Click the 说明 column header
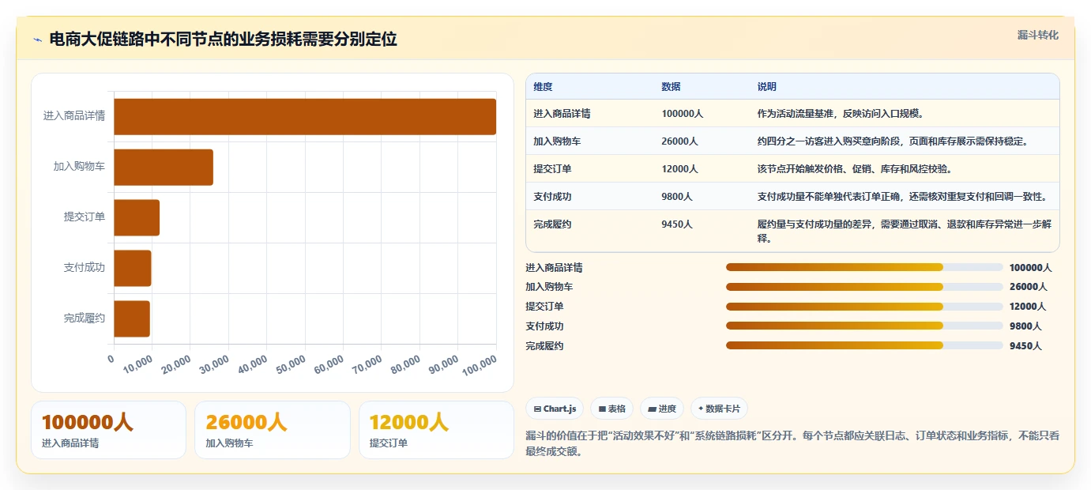 tap(905, 86)
